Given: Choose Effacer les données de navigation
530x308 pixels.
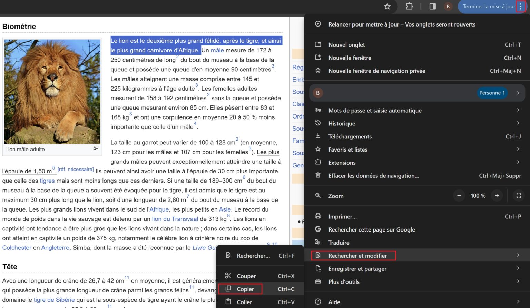Looking at the screenshot, I should point(373,176).
